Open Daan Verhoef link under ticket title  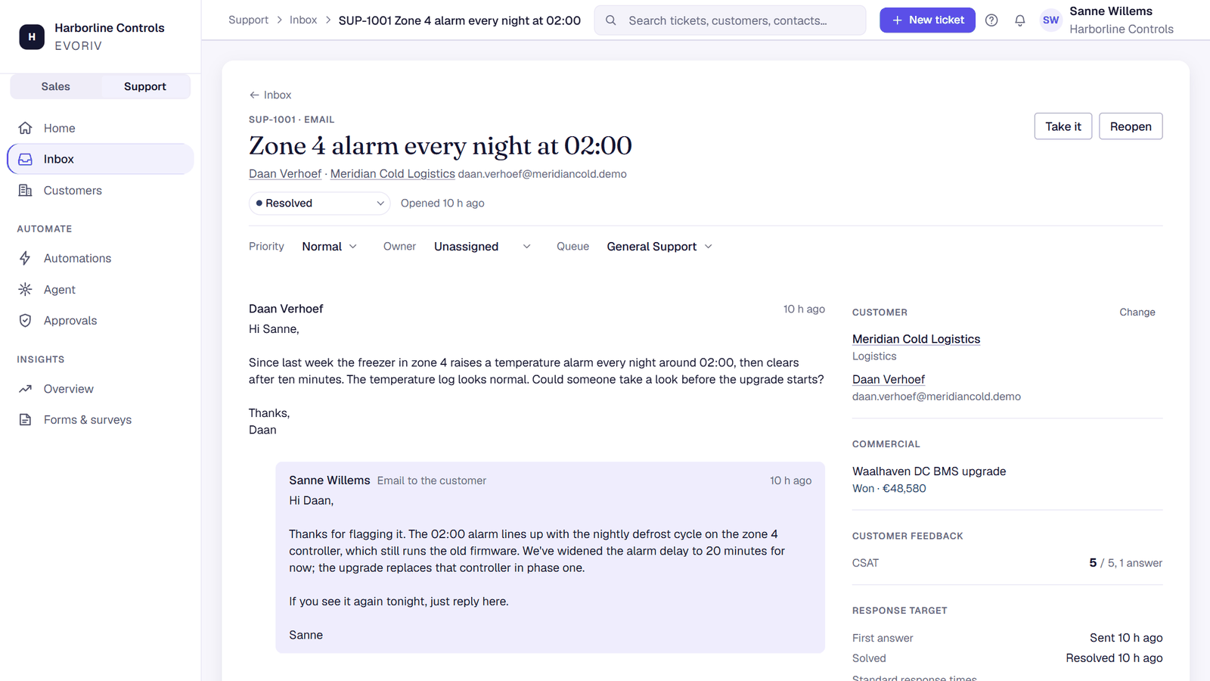[x=285, y=174]
